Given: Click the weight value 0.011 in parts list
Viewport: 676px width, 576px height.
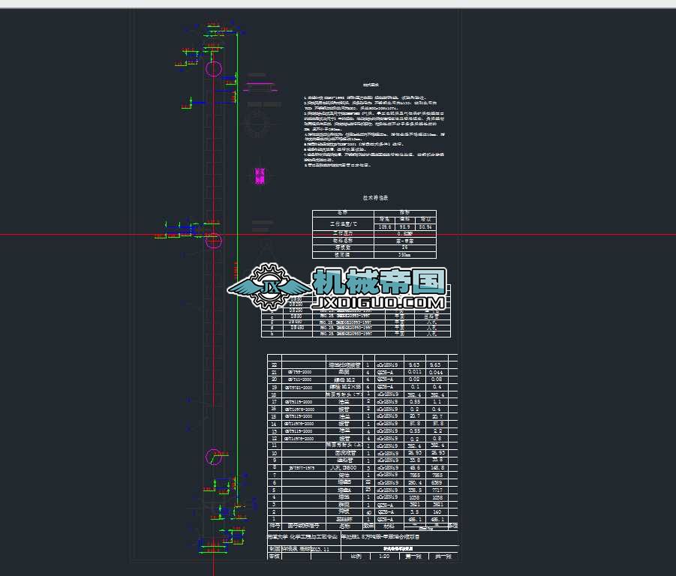Looking at the screenshot, I should [415, 372].
